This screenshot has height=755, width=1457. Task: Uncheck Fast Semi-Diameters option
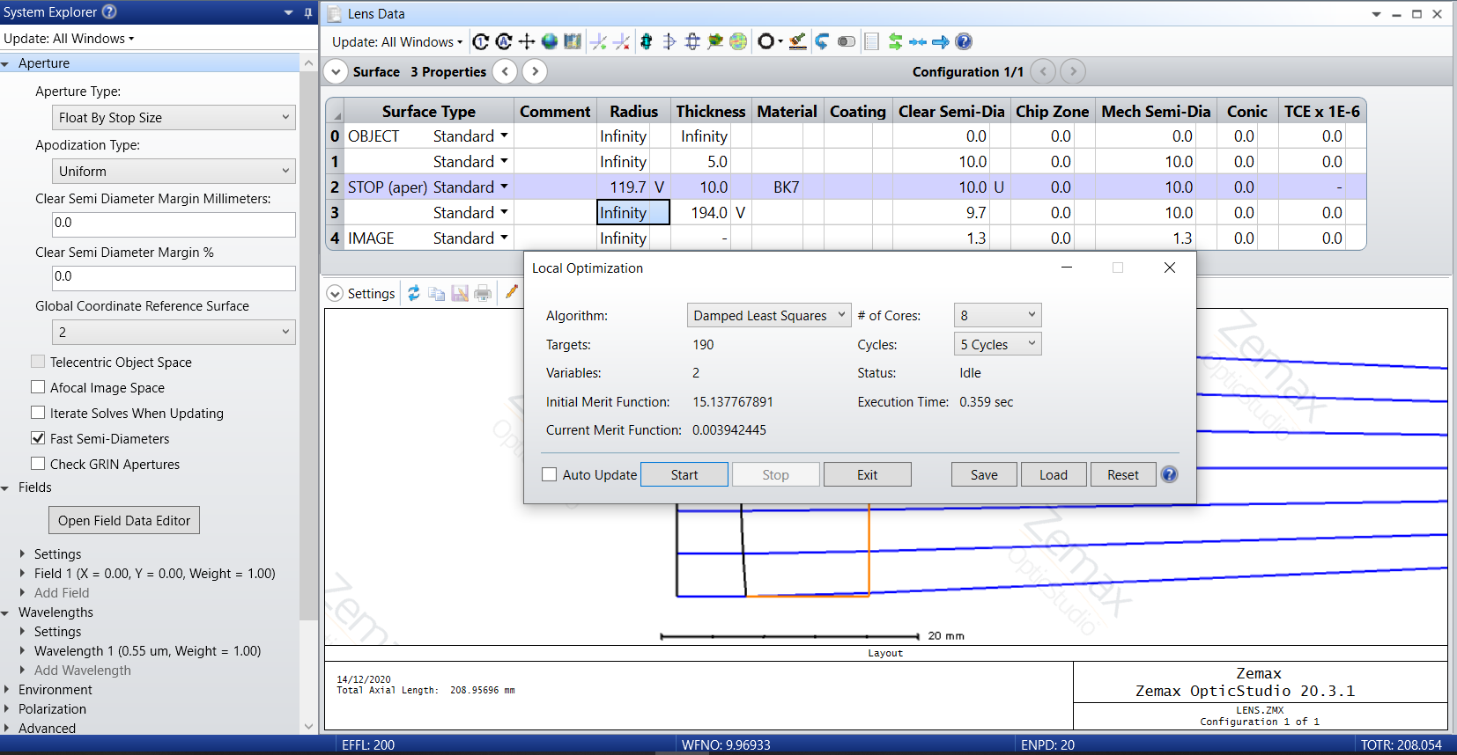coord(38,438)
